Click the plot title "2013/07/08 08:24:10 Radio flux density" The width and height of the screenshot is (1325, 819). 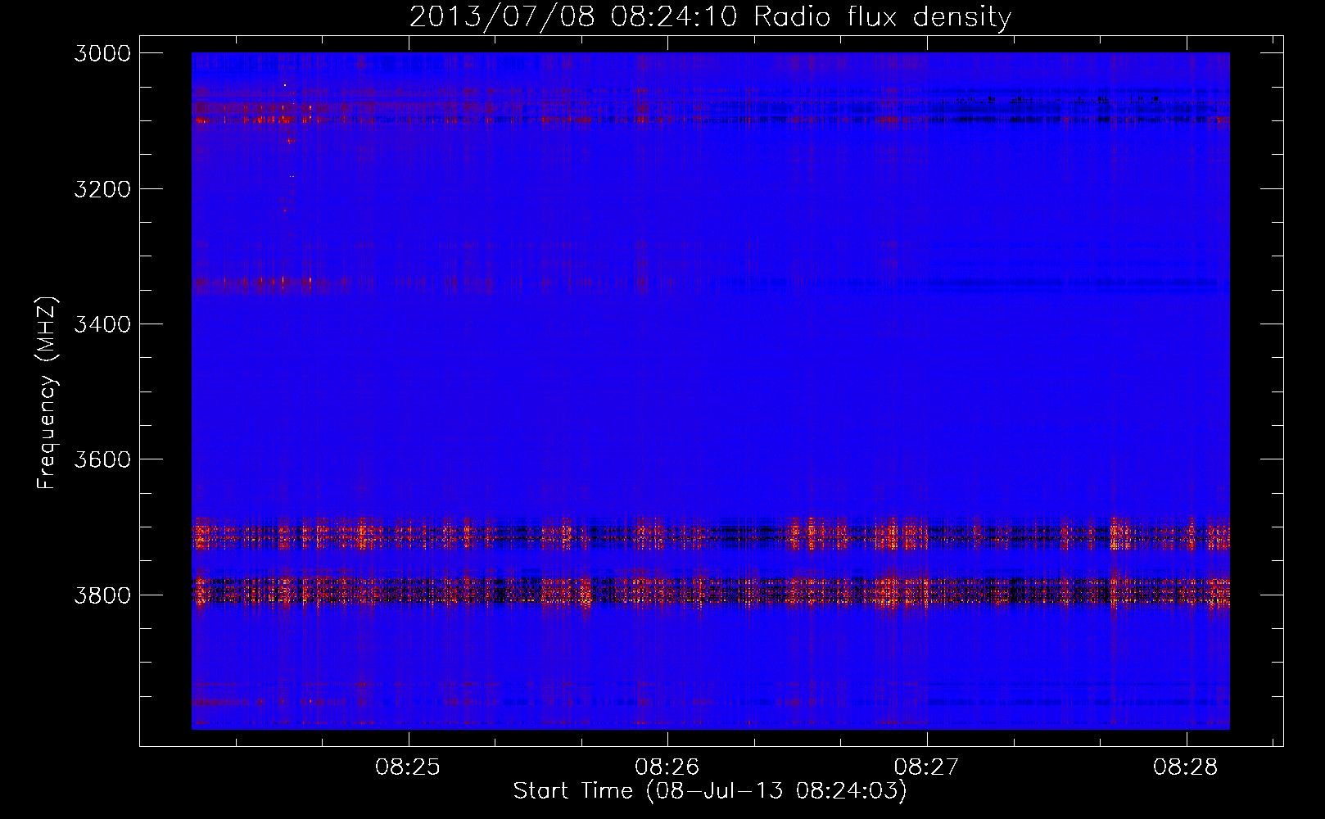click(x=710, y=17)
